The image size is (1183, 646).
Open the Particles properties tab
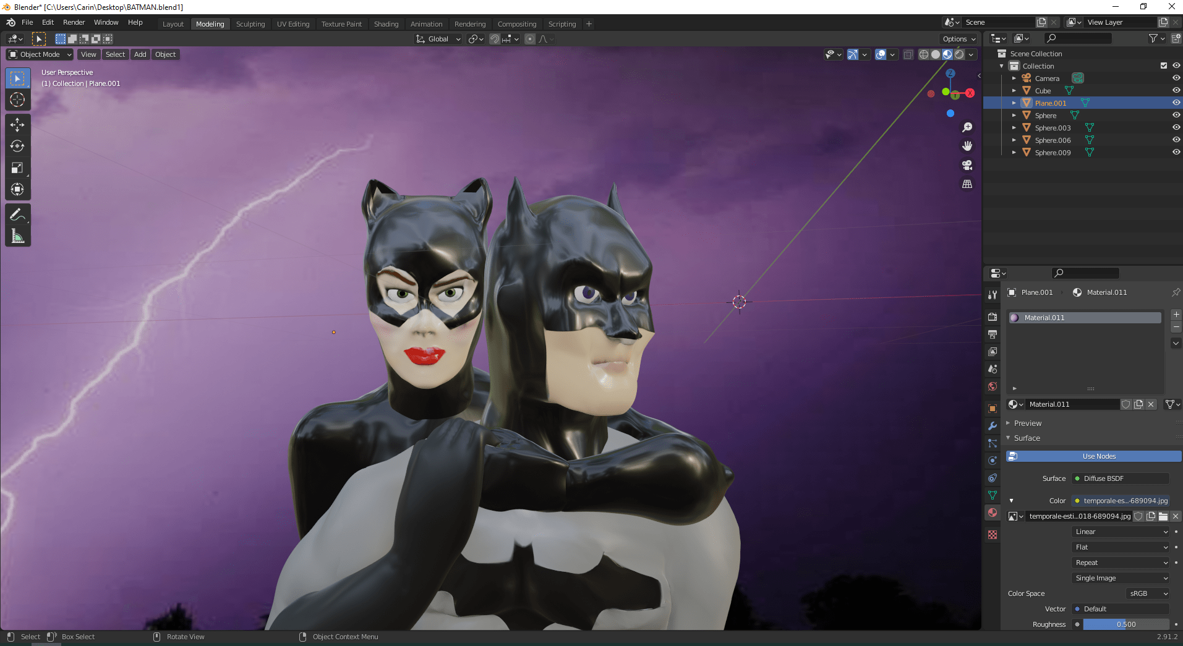click(x=993, y=443)
